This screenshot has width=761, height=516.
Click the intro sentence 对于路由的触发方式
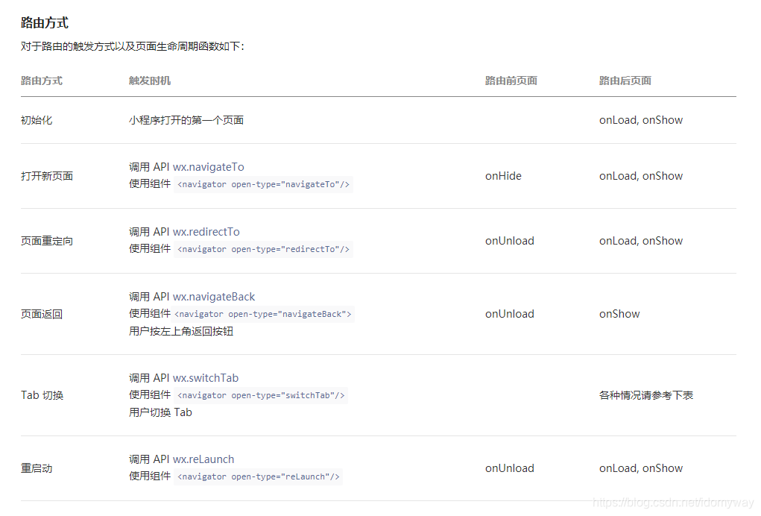pyautogui.click(x=133, y=46)
